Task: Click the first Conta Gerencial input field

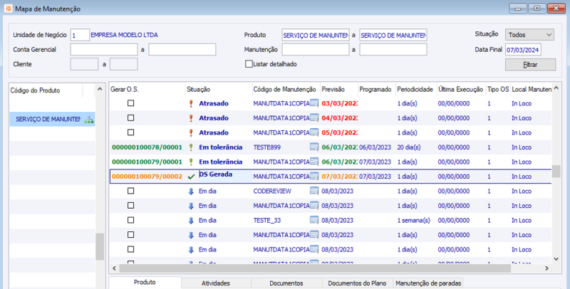Action: click(x=104, y=49)
